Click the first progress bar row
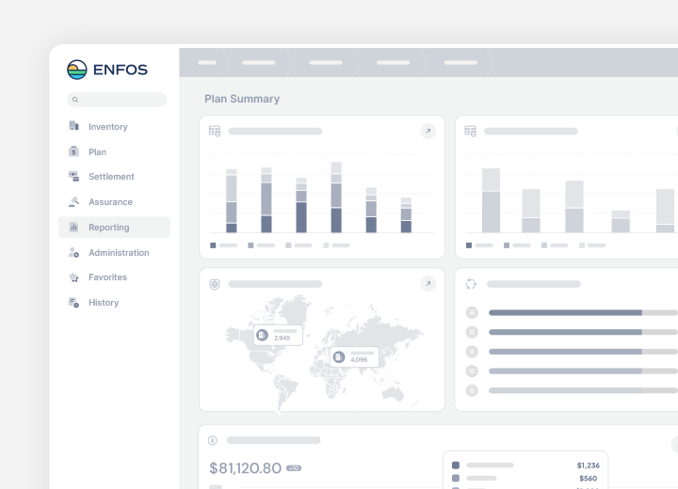 click(x=583, y=313)
